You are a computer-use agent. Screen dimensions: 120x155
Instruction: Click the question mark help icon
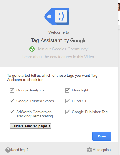[8, 150]
